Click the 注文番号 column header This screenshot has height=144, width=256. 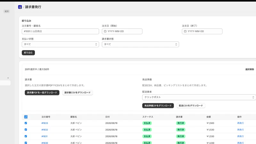pos(46,117)
